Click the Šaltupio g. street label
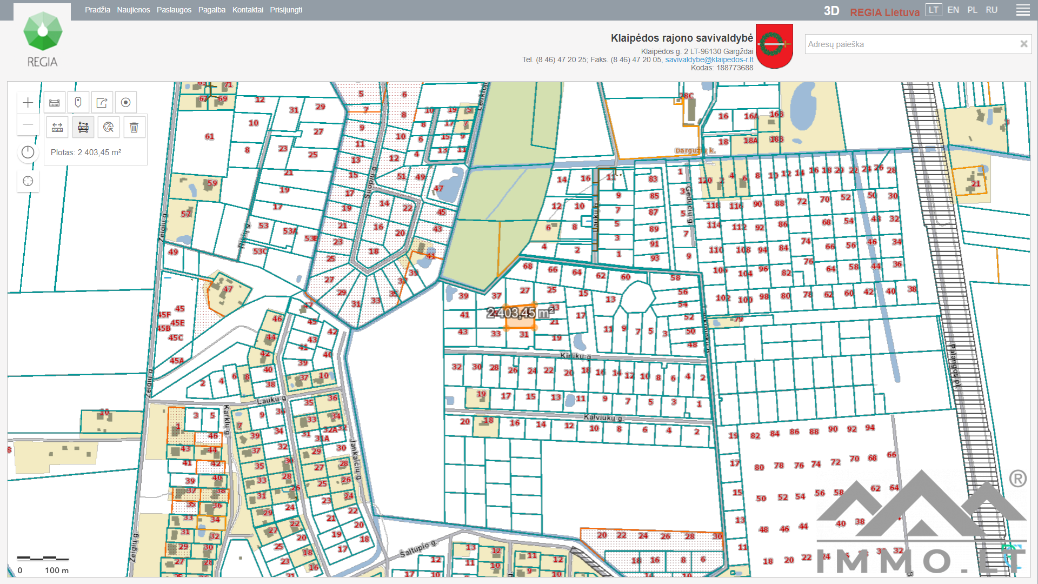Screen dimensions: 1038x584 pyautogui.click(x=418, y=549)
